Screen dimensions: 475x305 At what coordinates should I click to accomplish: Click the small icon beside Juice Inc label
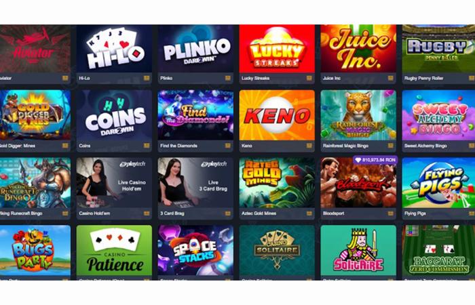pyautogui.click(x=390, y=78)
